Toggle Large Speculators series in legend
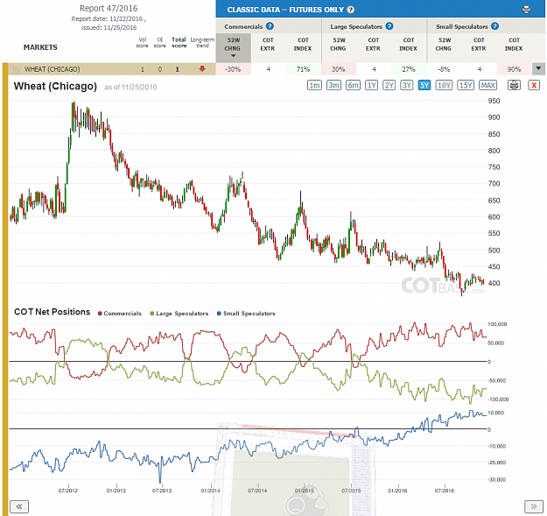Image resolution: width=547 pixels, height=516 pixels. click(179, 314)
